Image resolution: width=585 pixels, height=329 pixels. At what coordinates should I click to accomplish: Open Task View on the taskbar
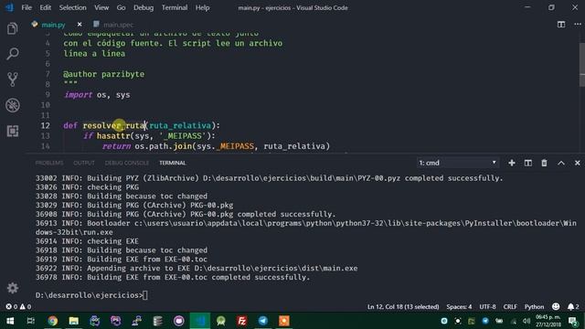pos(31,321)
